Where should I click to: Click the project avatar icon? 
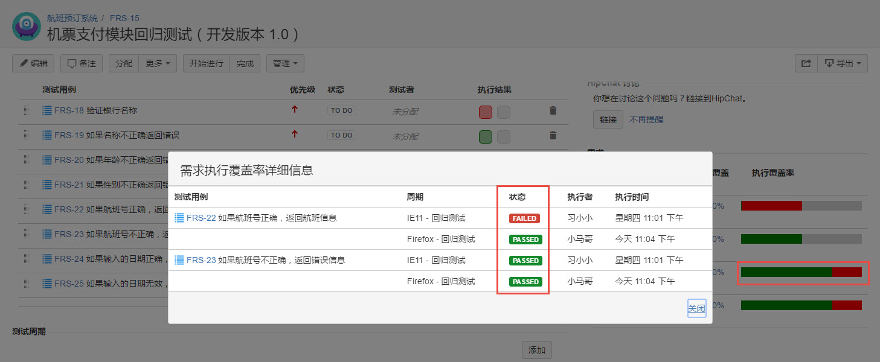pos(27,27)
